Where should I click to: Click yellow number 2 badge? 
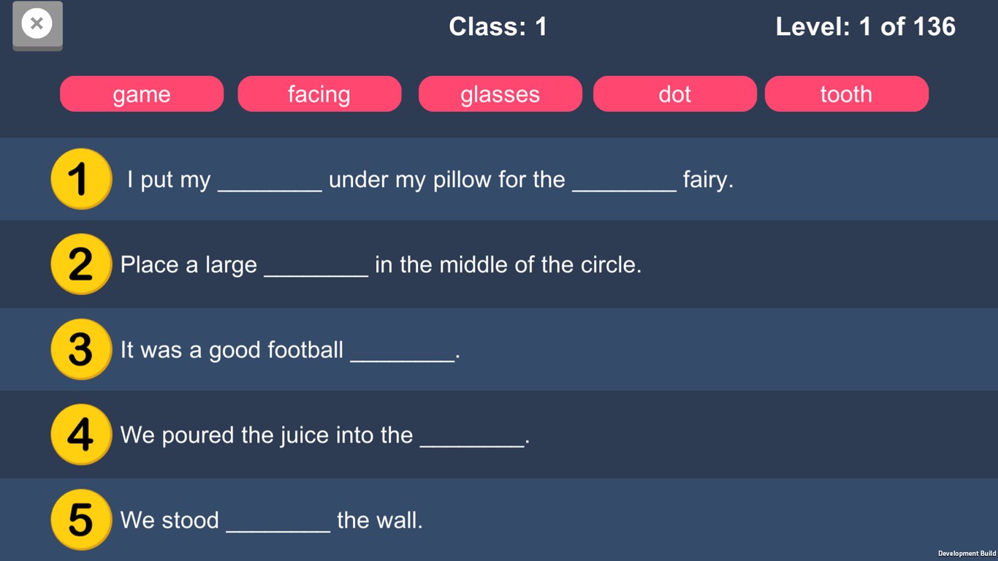tap(80, 264)
